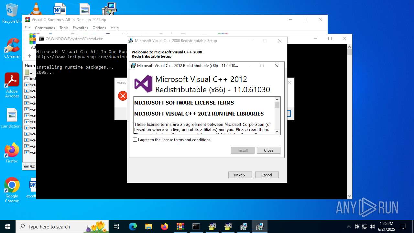Open File menu in WinRAR window
414x233 pixels.
[27, 28]
